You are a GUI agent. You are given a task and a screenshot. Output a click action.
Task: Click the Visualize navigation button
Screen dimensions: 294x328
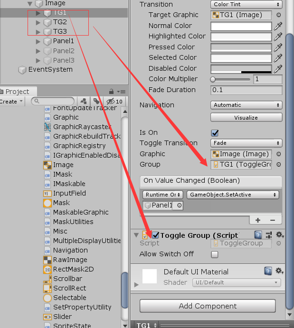pos(247,118)
